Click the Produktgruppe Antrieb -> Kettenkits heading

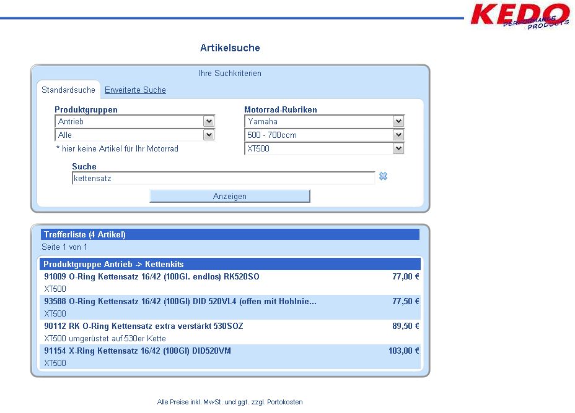pos(230,264)
